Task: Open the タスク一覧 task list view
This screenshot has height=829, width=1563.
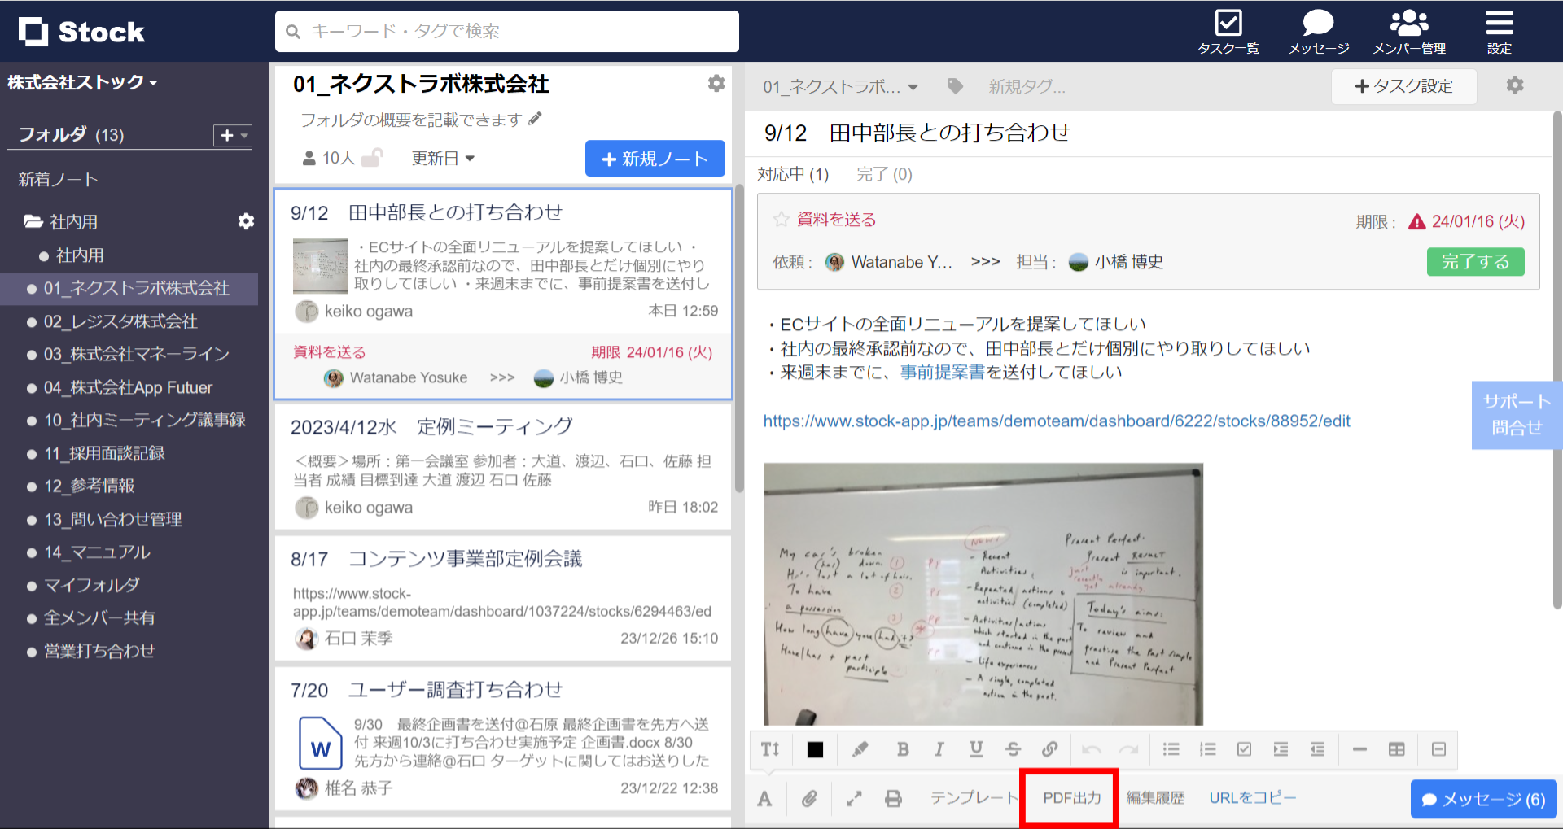Action: click(x=1228, y=31)
